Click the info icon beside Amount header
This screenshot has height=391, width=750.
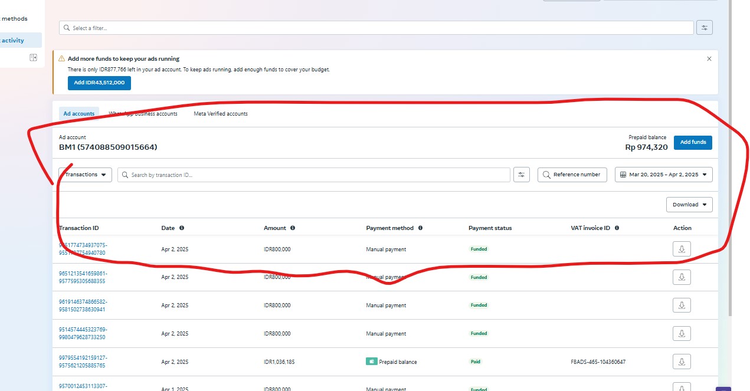pos(293,228)
